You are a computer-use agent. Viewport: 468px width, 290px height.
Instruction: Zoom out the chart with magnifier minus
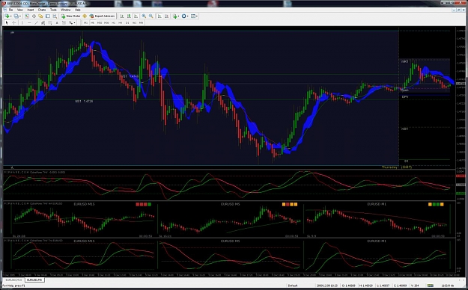(151, 16)
